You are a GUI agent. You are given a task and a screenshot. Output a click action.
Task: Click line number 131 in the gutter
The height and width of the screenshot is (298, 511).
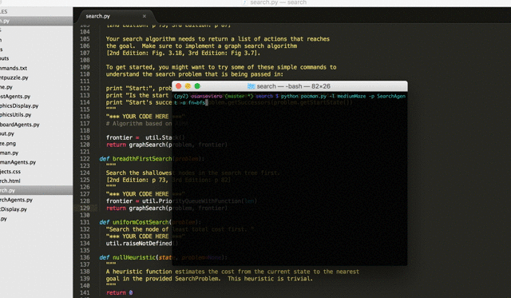tap(85, 222)
